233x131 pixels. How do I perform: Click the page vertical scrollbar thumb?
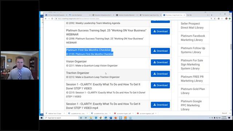coord(231,47)
